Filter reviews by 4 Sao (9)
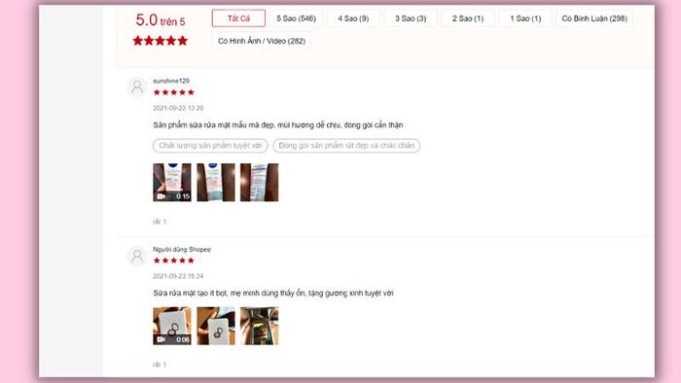This screenshot has height=383, width=681. pos(353,18)
